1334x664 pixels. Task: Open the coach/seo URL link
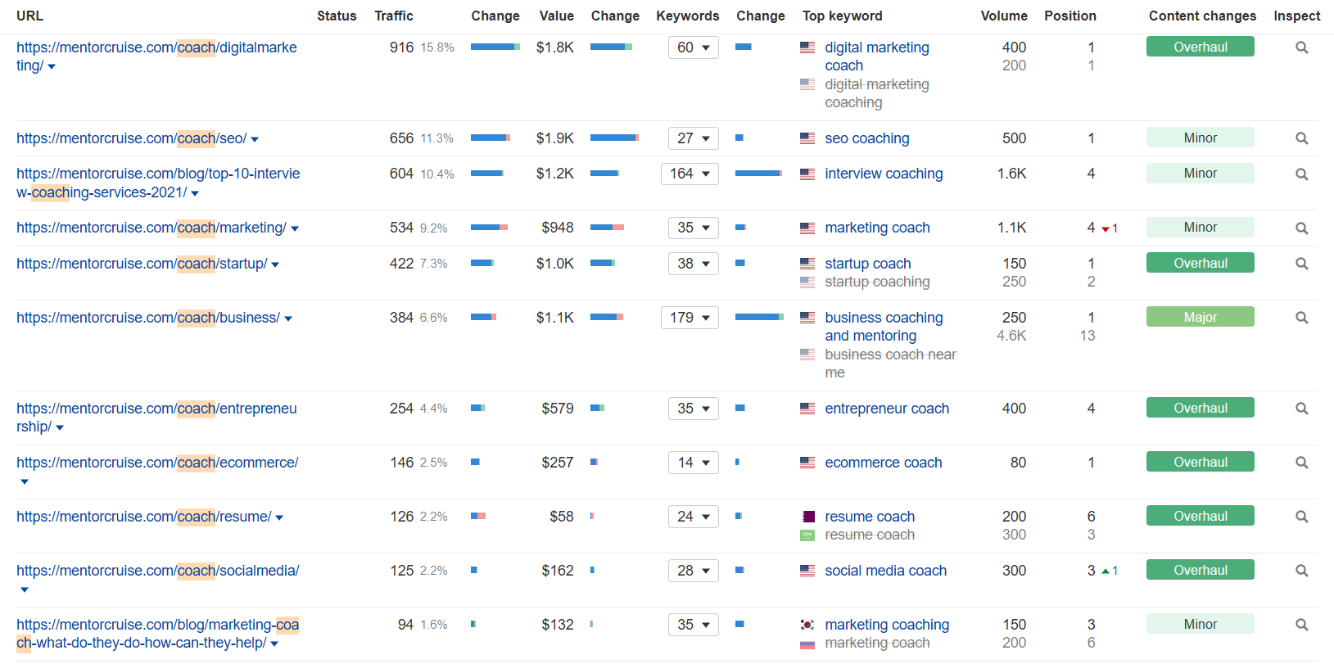[131, 138]
